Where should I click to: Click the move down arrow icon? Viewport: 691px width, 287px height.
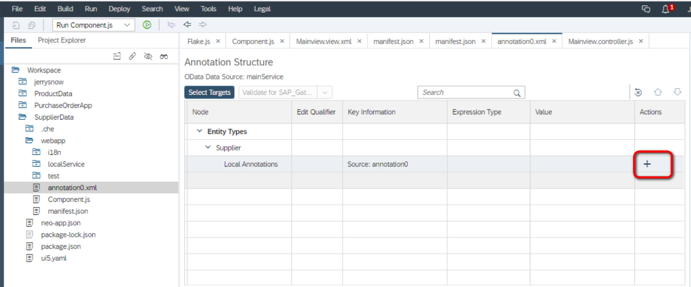pos(678,92)
